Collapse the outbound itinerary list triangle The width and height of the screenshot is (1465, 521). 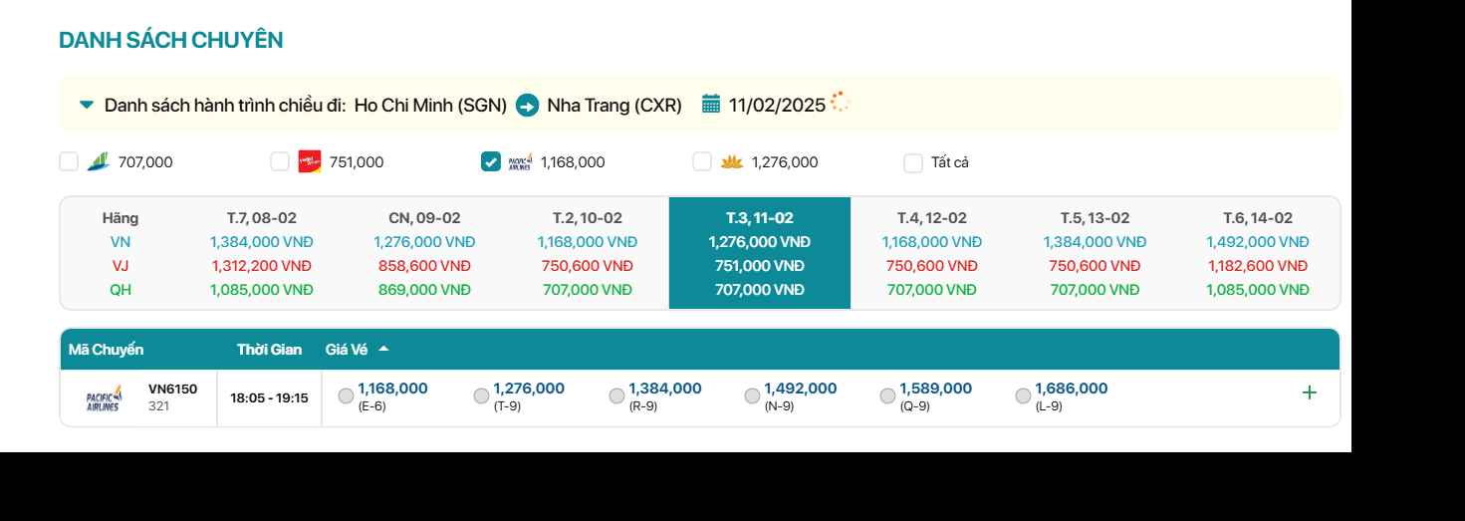click(x=87, y=105)
